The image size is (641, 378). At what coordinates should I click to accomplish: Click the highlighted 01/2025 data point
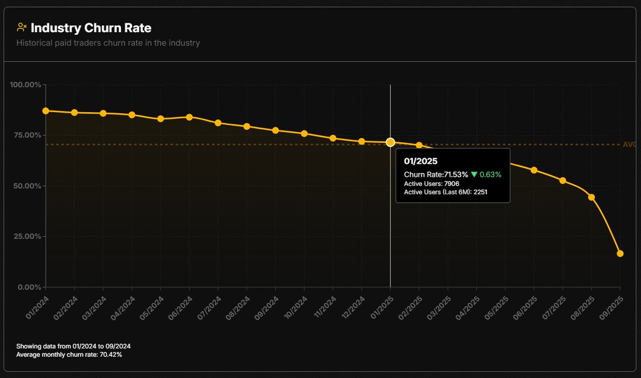(x=390, y=142)
